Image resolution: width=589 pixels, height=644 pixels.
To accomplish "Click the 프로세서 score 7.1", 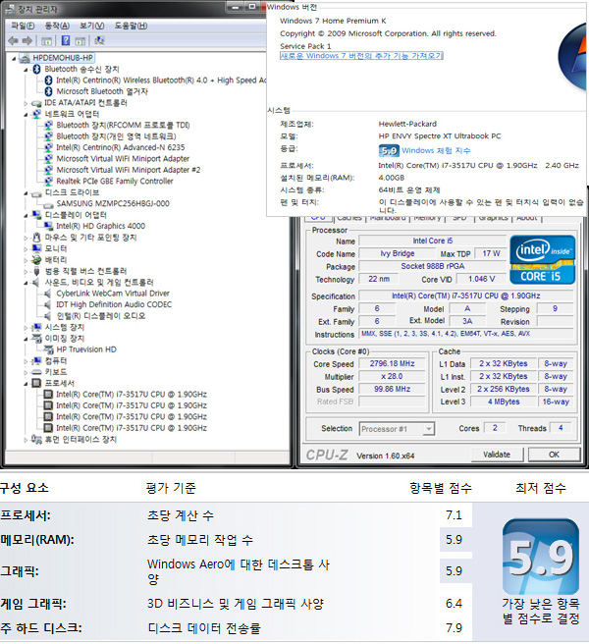I will tap(454, 515).
